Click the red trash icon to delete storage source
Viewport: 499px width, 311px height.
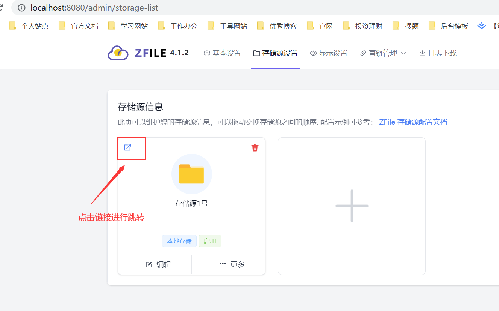coord(255,148)
